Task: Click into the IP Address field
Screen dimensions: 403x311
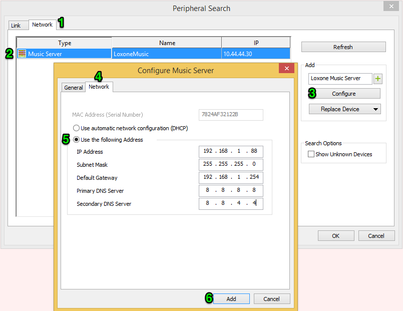Action: tap(230, 152)
